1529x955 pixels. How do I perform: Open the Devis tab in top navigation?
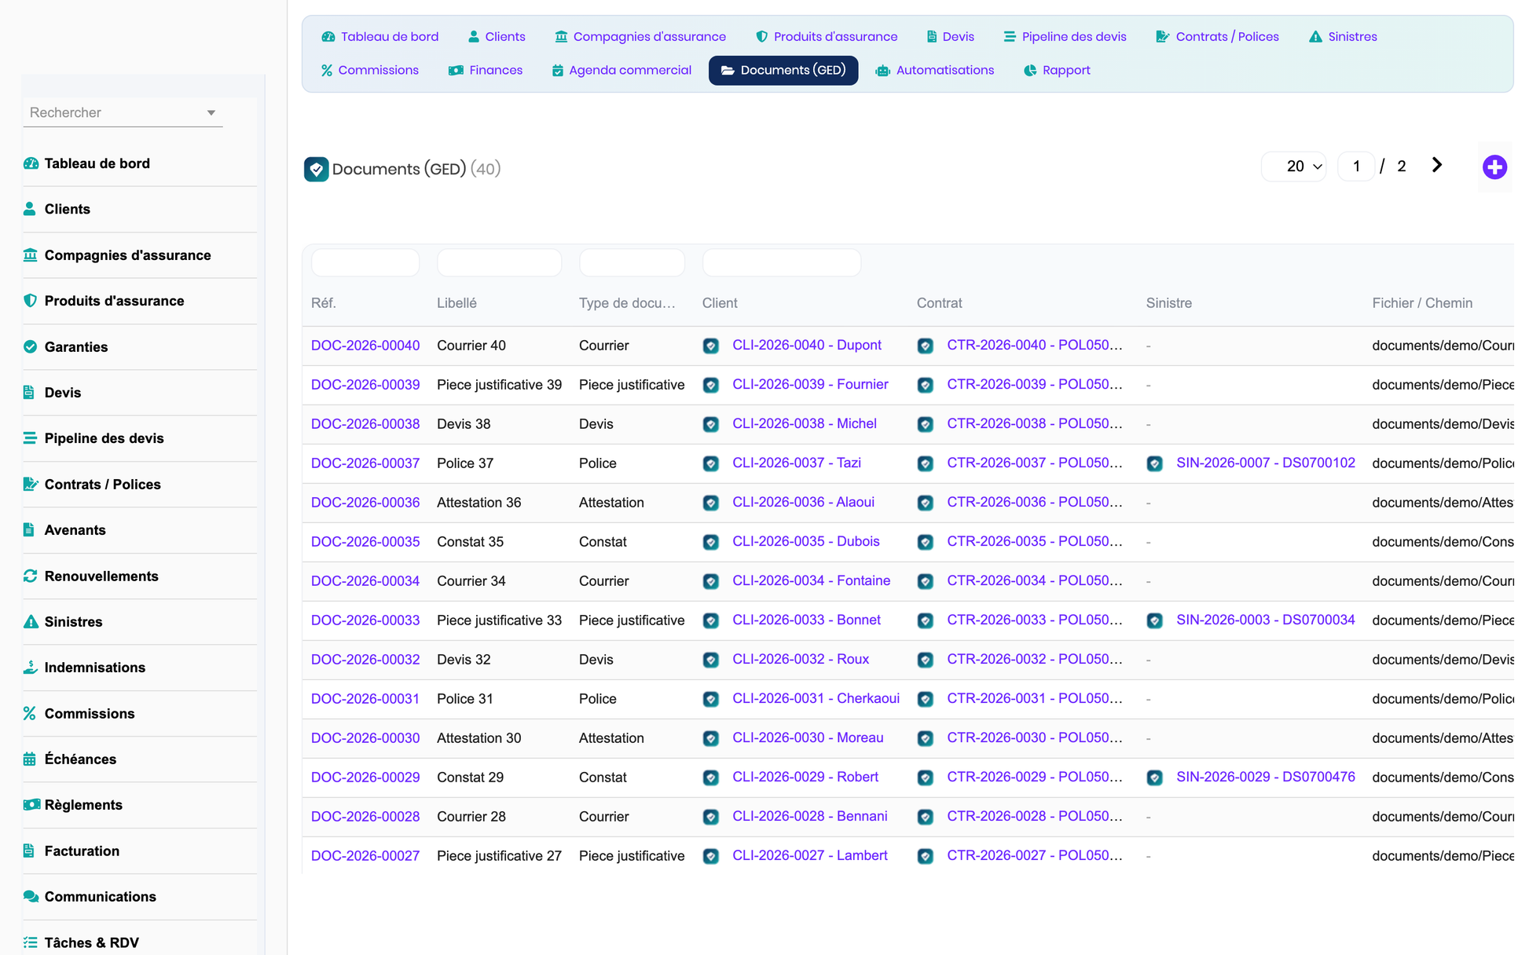951,36
